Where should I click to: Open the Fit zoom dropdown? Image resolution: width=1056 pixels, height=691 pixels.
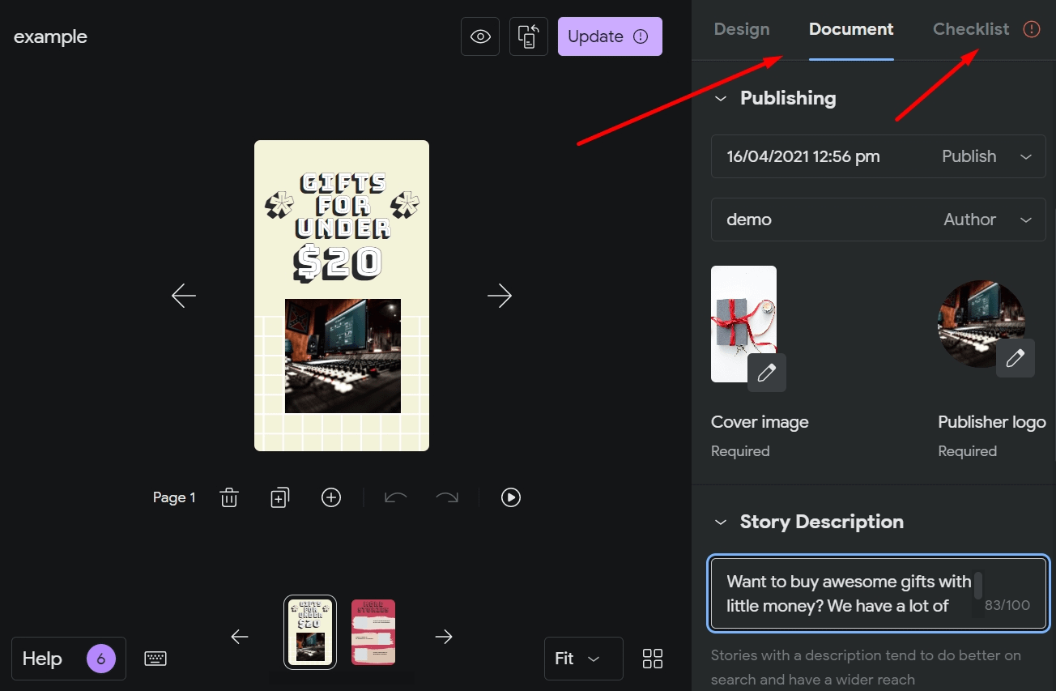click(584, 659)
